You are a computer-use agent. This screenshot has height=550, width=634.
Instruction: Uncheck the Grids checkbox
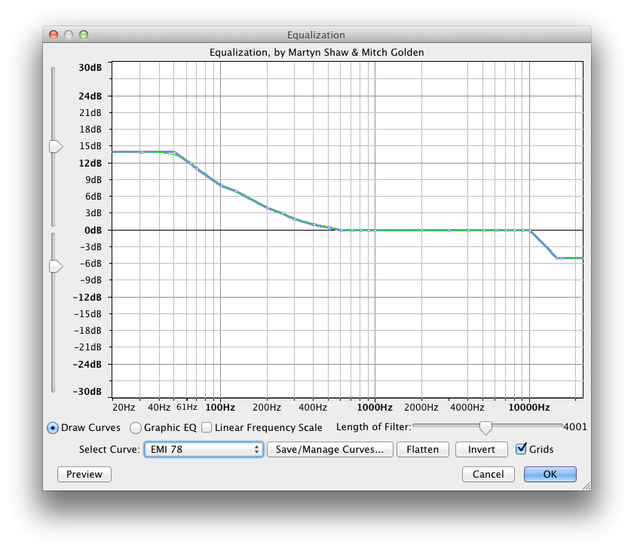[x=521, y=449]
